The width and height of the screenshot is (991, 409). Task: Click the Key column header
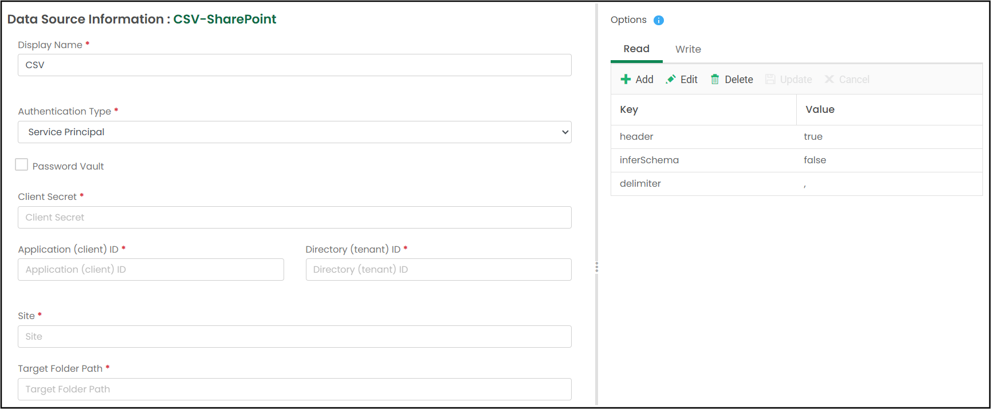pos(703,109)
